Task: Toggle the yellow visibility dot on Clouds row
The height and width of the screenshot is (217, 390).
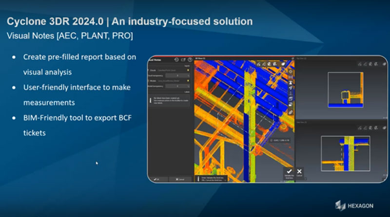Action: [x=188, y=70]
